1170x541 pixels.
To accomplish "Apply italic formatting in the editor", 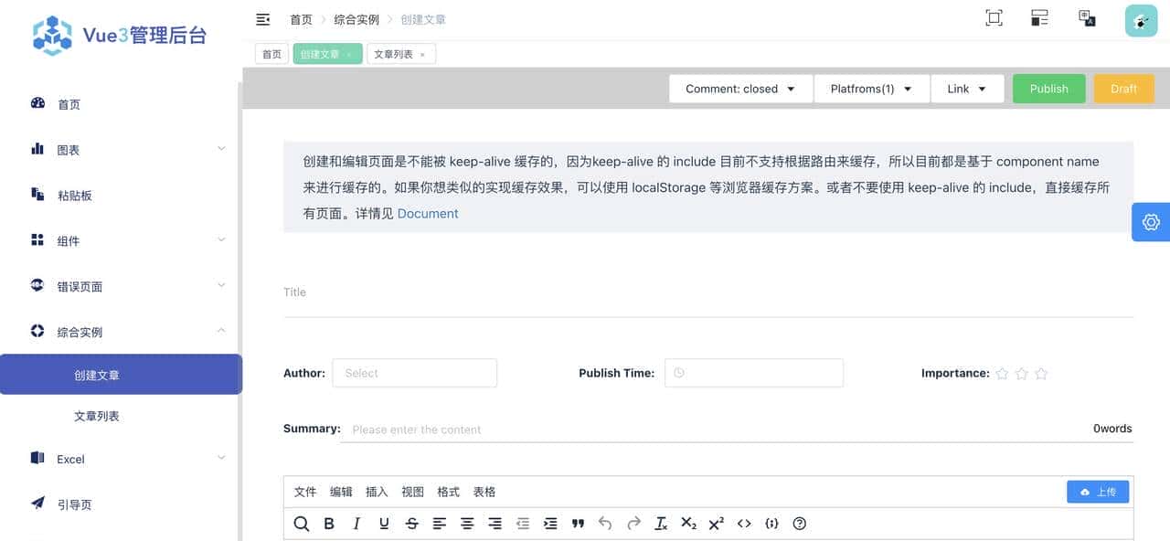I will click(356, 523).
